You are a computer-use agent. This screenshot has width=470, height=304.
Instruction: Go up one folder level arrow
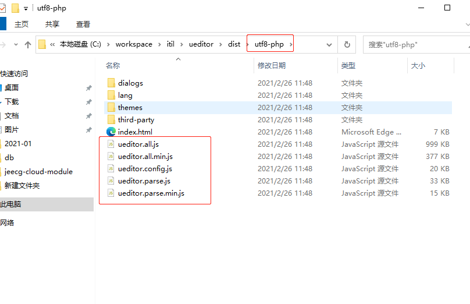click(x=28, y=45)
